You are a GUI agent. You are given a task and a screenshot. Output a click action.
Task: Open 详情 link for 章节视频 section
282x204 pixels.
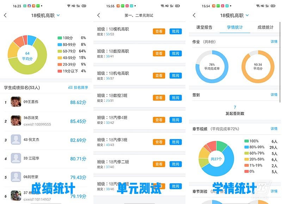[x=274, y=129]
